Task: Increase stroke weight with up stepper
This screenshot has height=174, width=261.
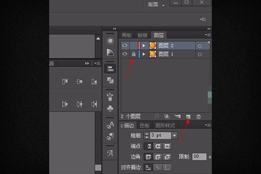Action: pyautogui.click(x=147, y=134)
